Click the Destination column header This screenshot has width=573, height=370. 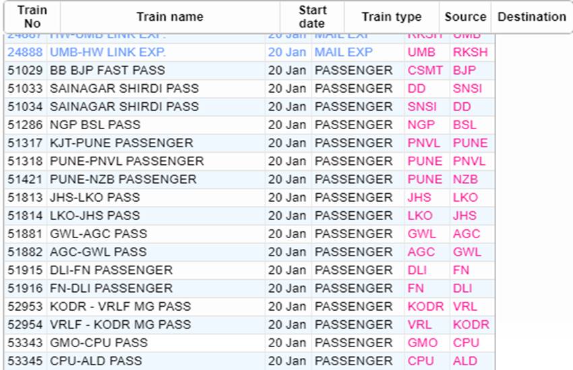[531, 17]
